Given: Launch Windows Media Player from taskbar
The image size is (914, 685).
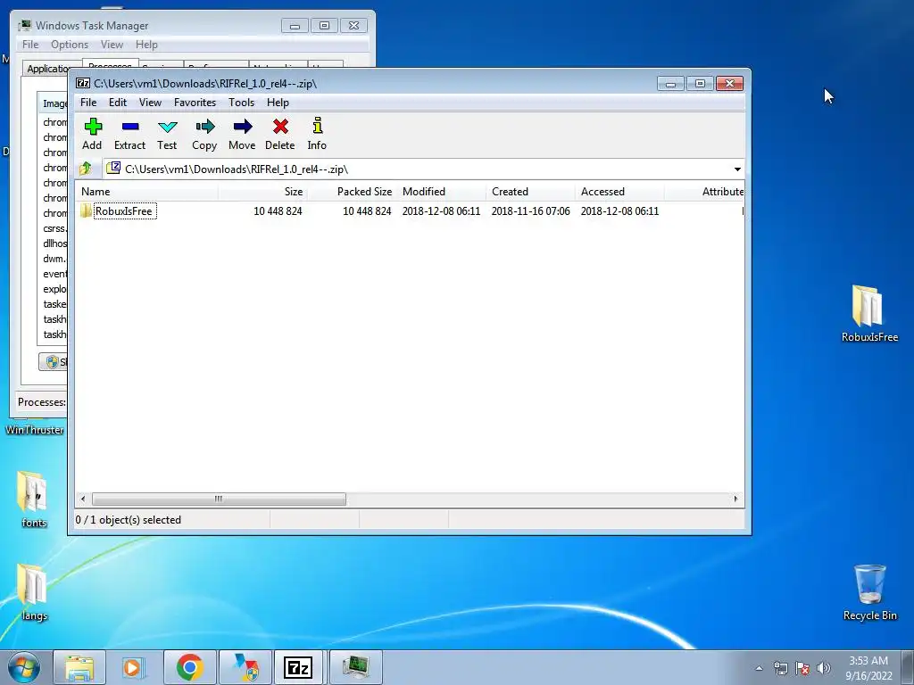Looking at the screenshot, I should (134, 667).
